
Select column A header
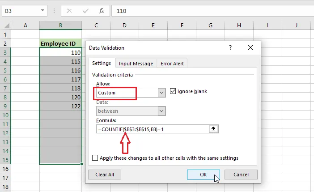click(25, 26)
